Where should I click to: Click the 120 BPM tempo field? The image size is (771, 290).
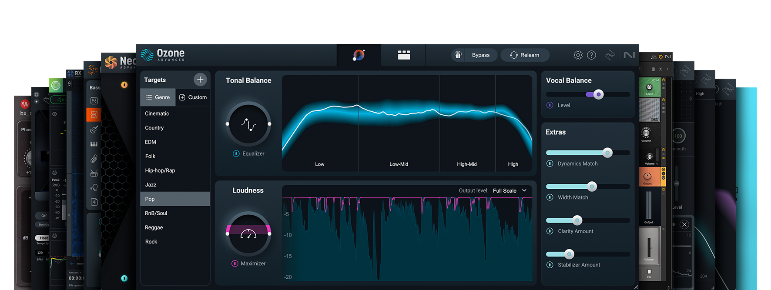(x=40, y=253)
